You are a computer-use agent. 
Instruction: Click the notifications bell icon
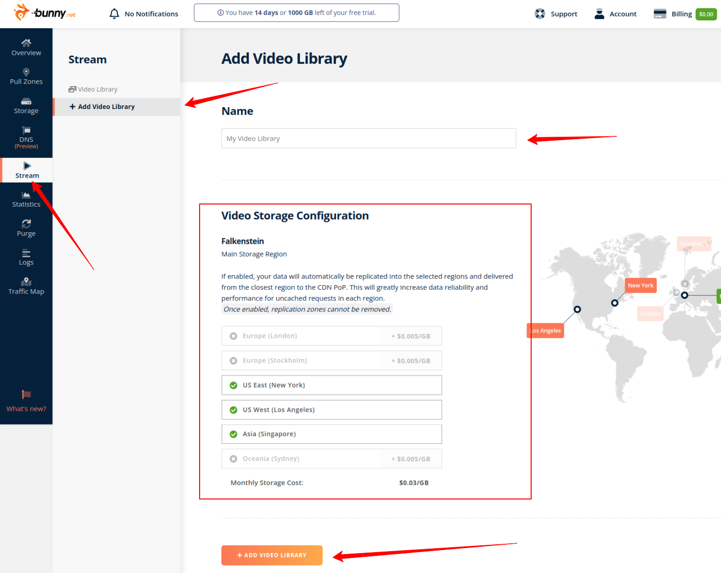click(x=114, y=14)
